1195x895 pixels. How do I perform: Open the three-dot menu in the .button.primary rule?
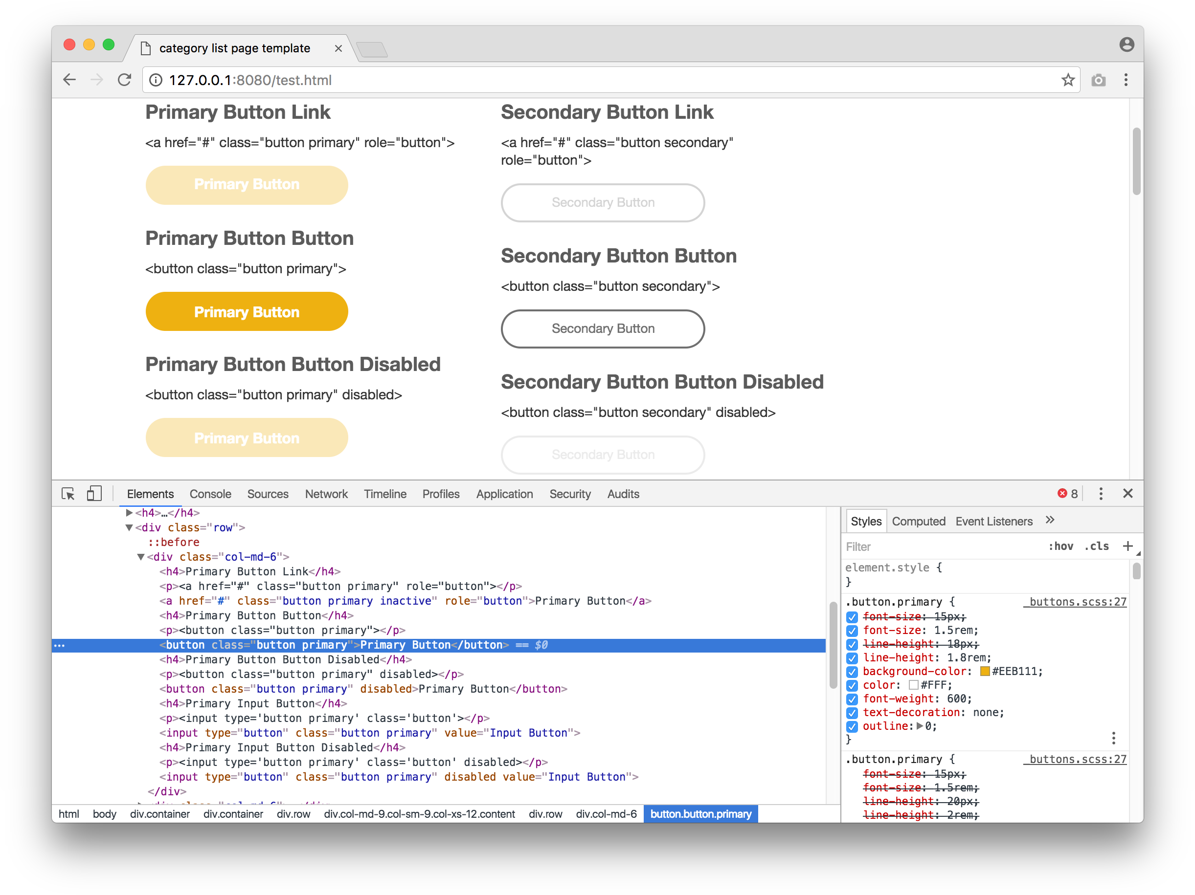pos(1113,738)
